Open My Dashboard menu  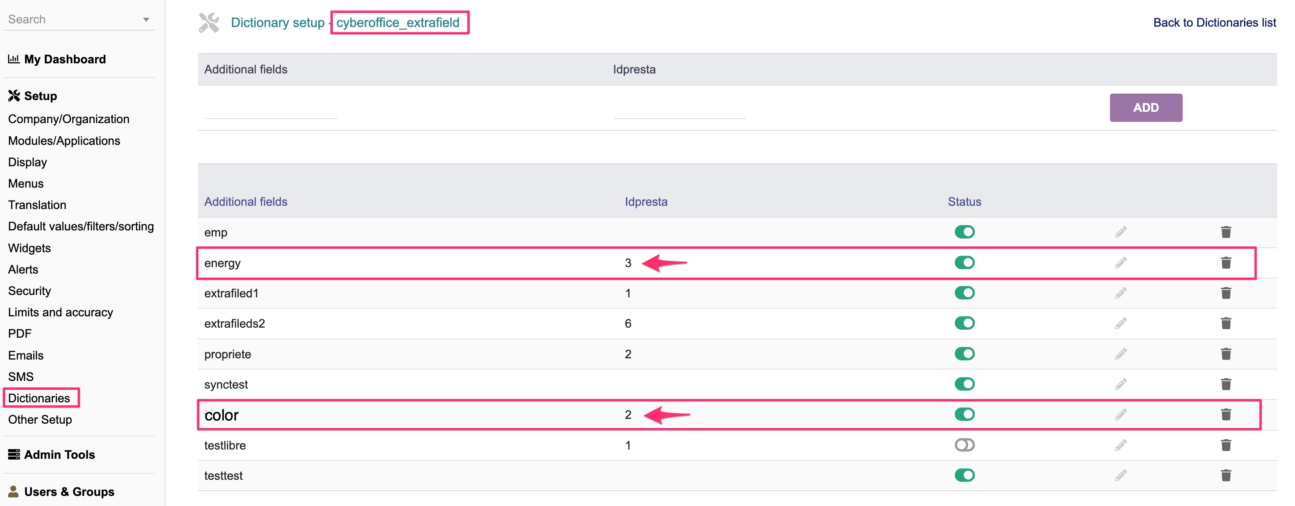[57, 59]
